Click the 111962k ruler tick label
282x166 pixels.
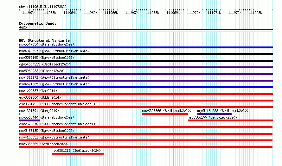click(x=29, y=13)
